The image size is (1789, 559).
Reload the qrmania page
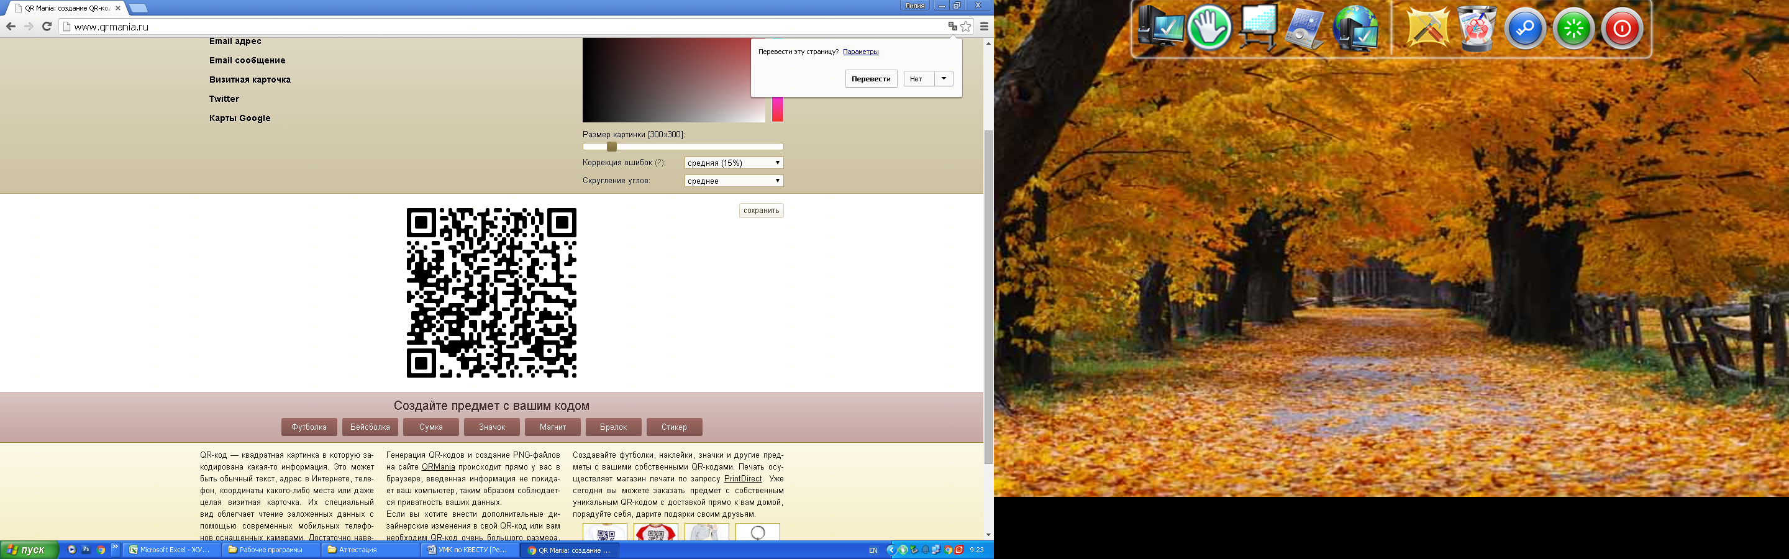tap(47, 26)
